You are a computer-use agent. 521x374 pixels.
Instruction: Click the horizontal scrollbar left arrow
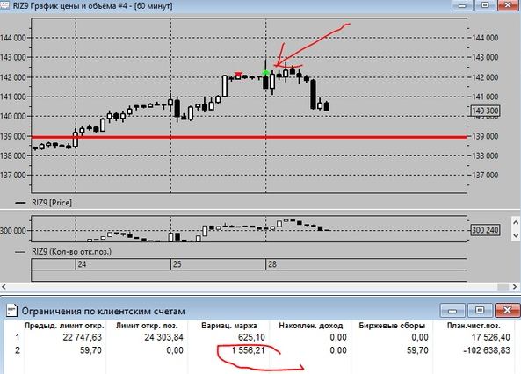(x=4, y=286)
